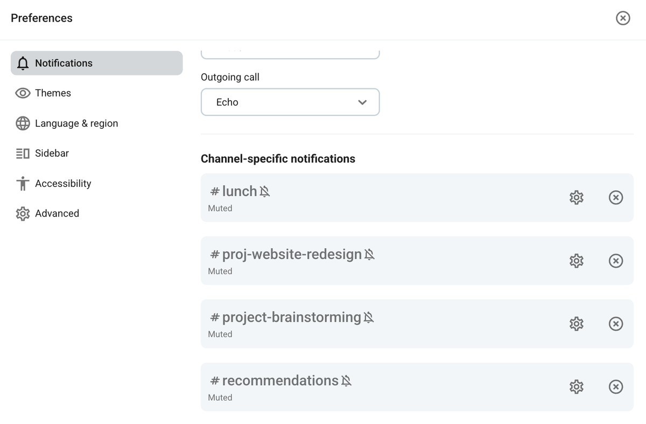Open the Advanced preferences section
646x424 pixels.
(x=58, y=213)
